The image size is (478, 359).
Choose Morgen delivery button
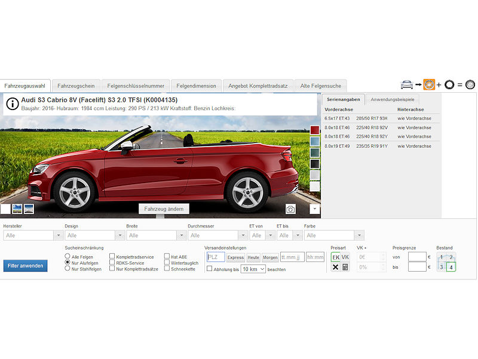click(x=270, y=257)
